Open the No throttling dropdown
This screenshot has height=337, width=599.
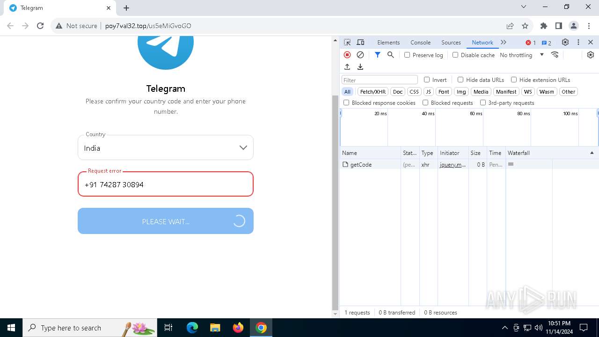click(522, 55)
